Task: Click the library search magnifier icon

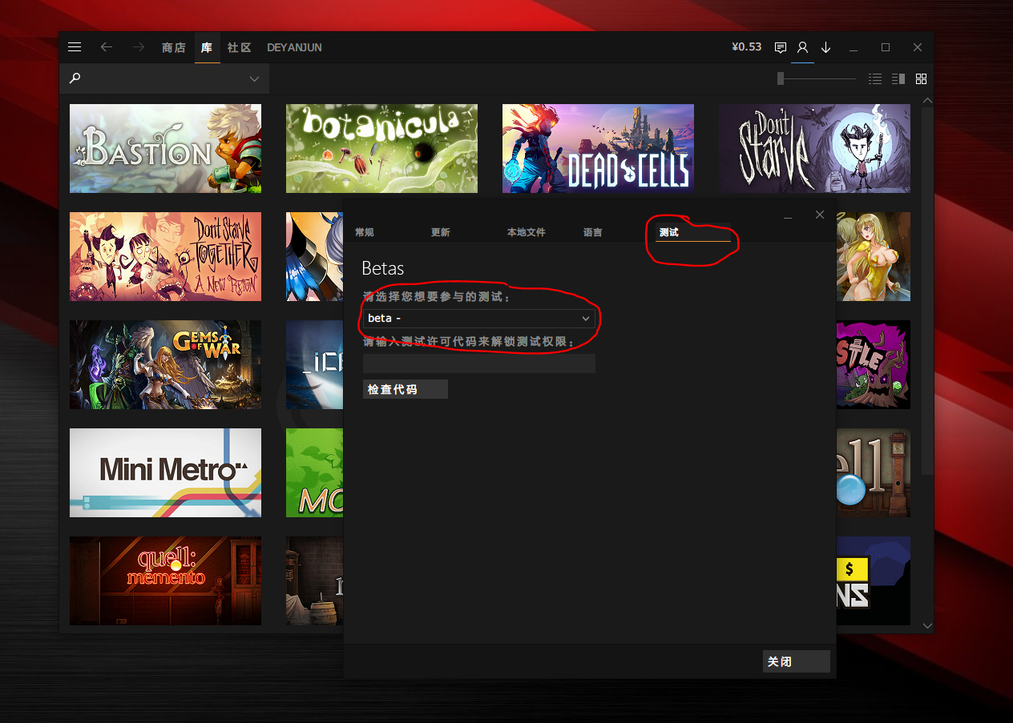Action: pyautogui.click(x=75, y=78)
